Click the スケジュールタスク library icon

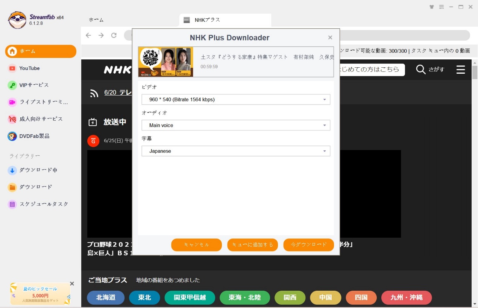coord(12,204)
